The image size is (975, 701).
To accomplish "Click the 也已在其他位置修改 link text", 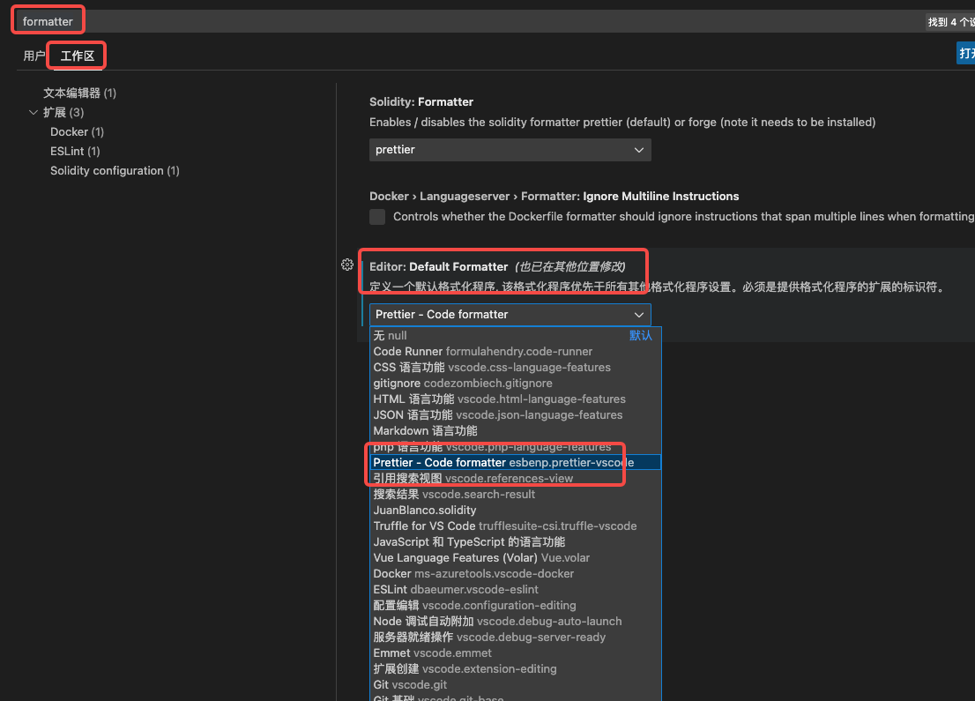I will [x=570, y=267].
